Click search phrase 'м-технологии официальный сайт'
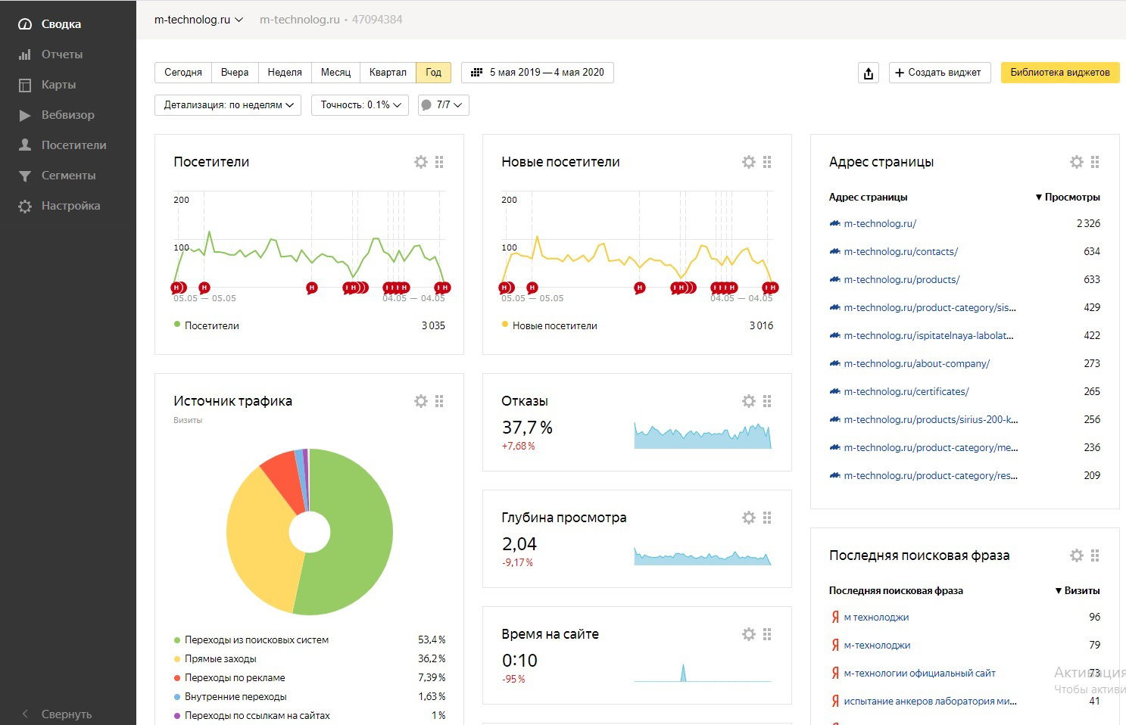The image size is (1126, 725). [919, 674]
